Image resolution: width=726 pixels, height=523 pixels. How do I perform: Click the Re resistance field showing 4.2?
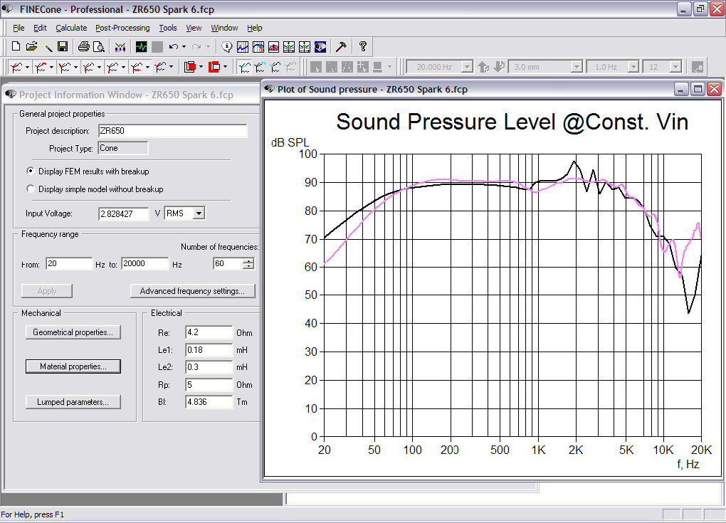(209, 332)
